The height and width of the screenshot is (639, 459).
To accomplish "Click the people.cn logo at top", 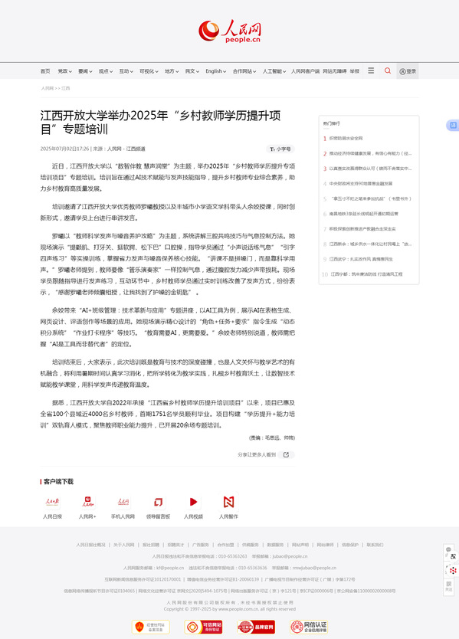I will tap(230, 31).
